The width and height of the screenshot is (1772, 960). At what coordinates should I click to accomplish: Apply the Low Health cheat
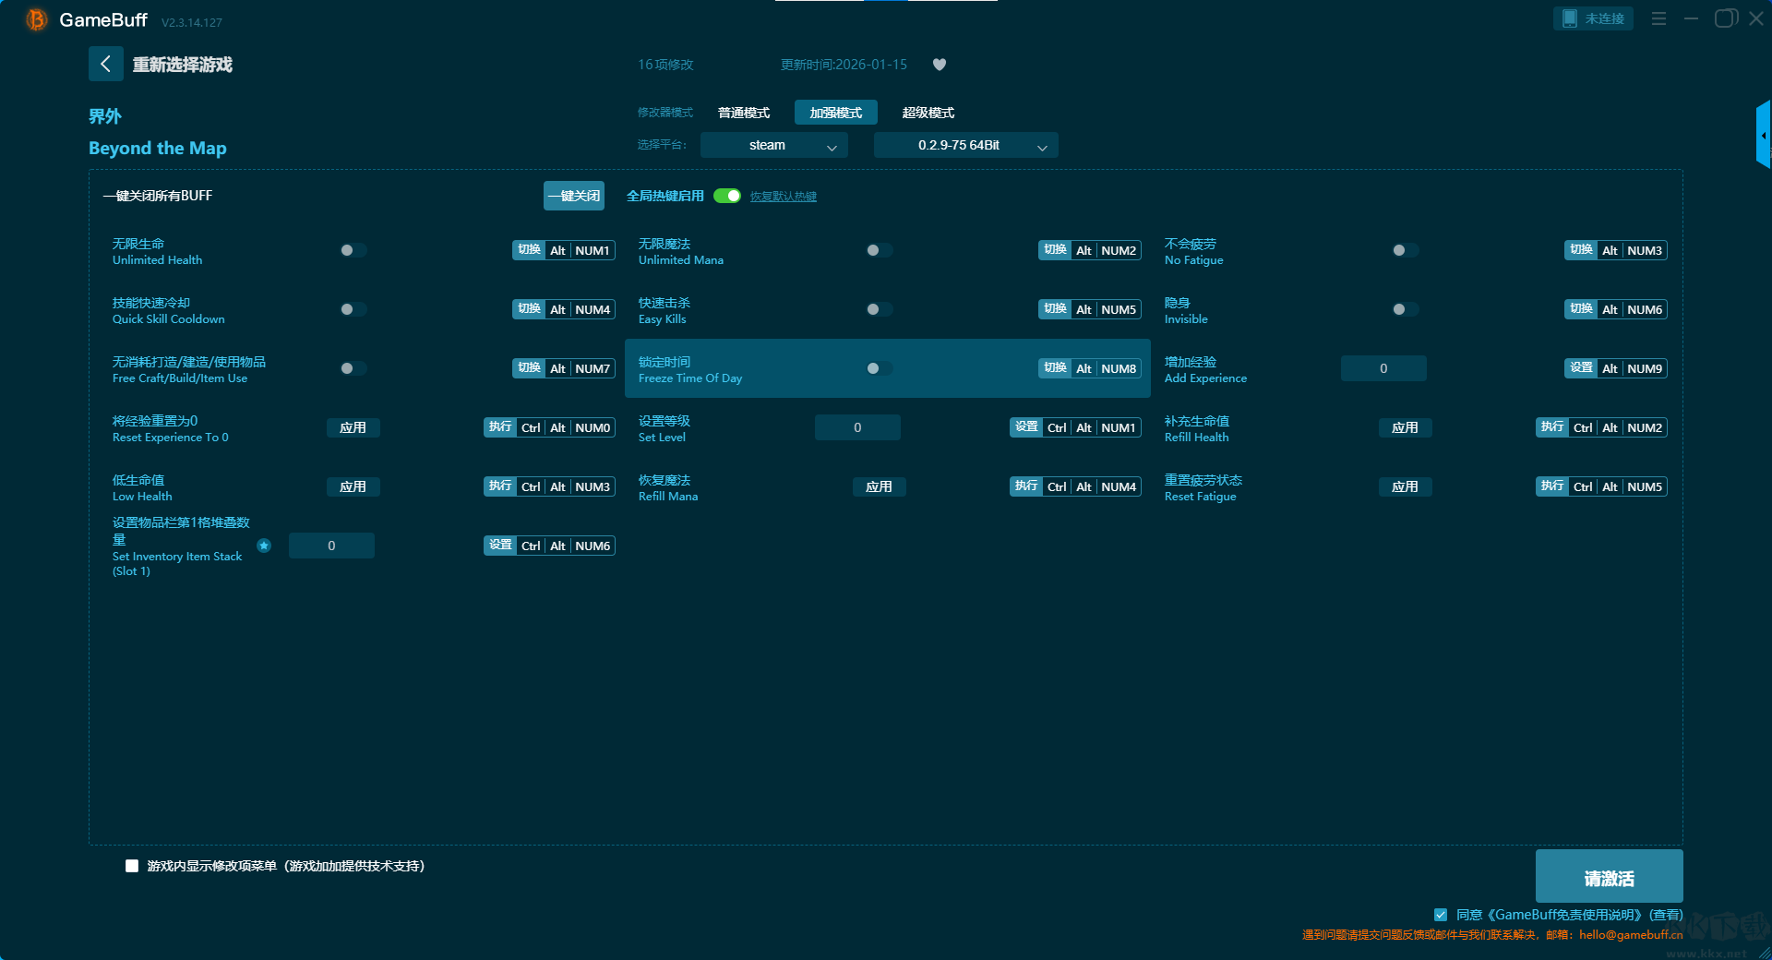coord(353,486)
